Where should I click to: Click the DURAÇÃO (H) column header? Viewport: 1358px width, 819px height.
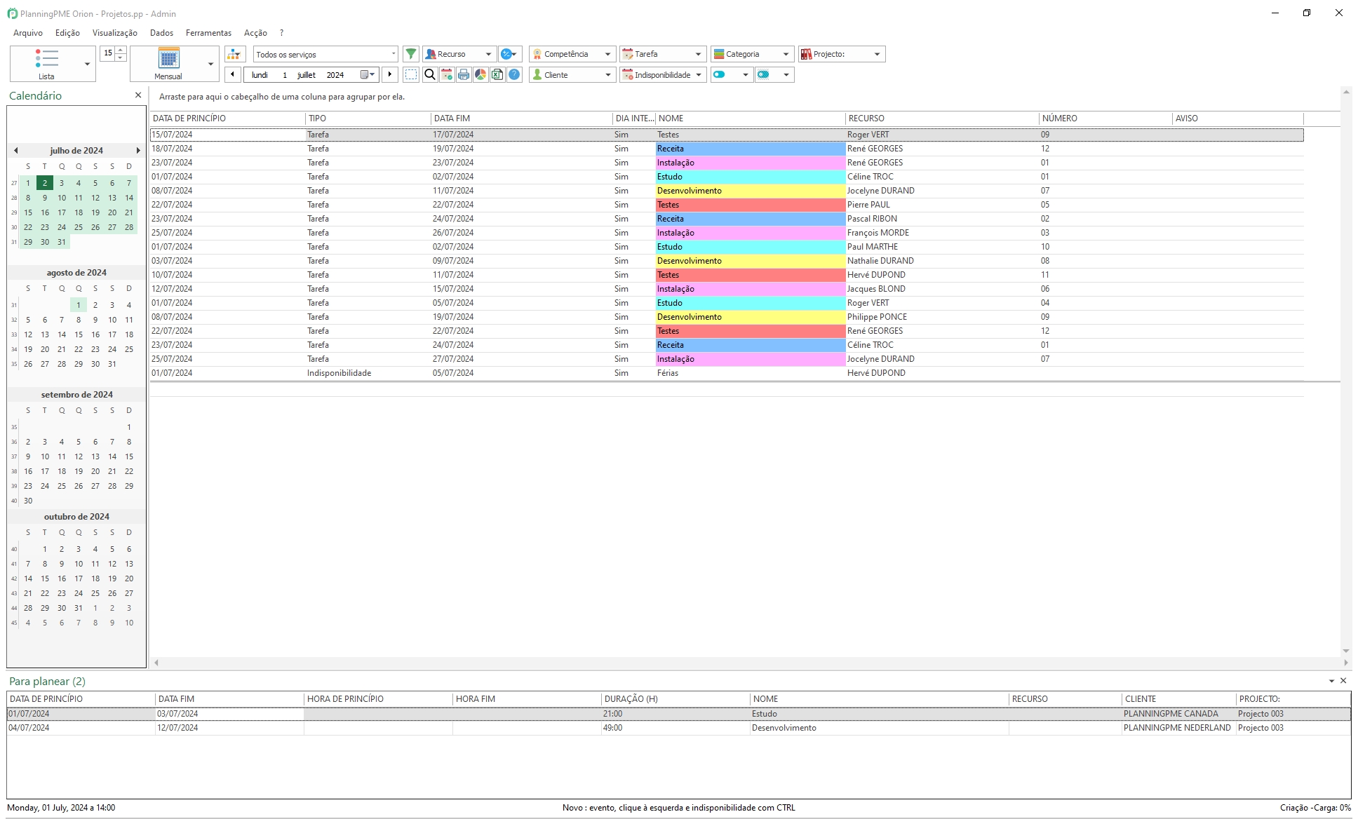coord(675,699)
